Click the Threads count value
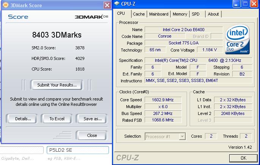The width and height of the screenshot is (260, 165). (246, 136)
